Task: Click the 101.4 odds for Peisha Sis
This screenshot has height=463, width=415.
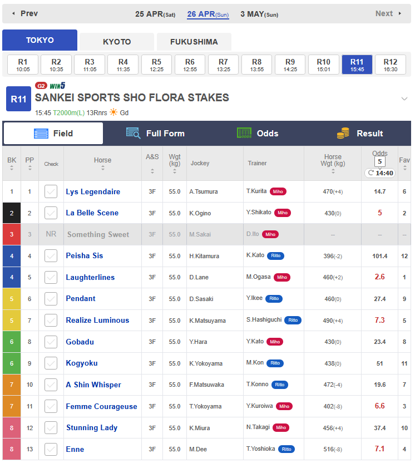Action: (379, 256)
